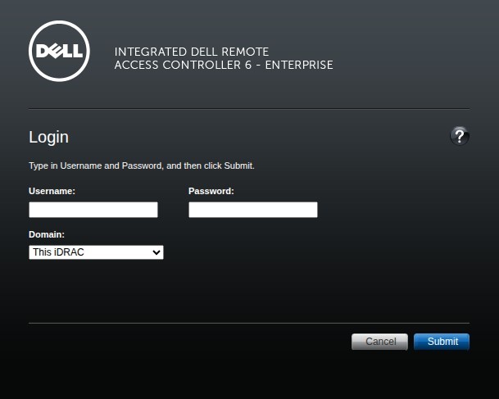Click the 'ACCESS CONTROLLER 6 - ENTERPRISE' title line

click(x=223, y=65)
